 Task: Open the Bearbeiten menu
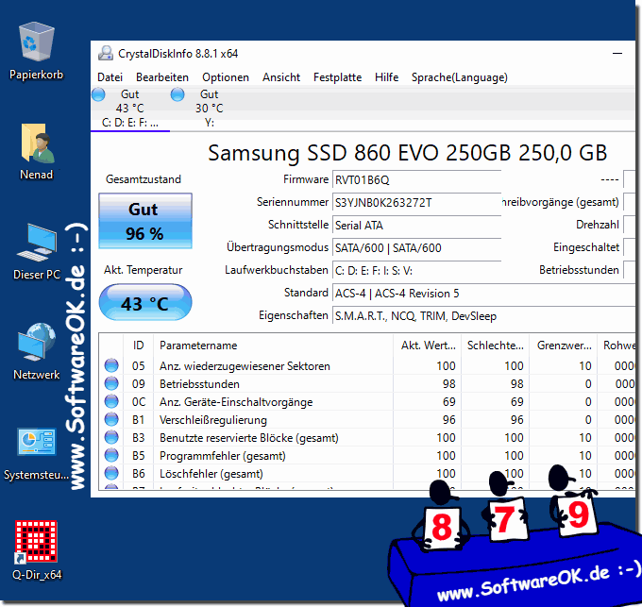coord(162,77)
